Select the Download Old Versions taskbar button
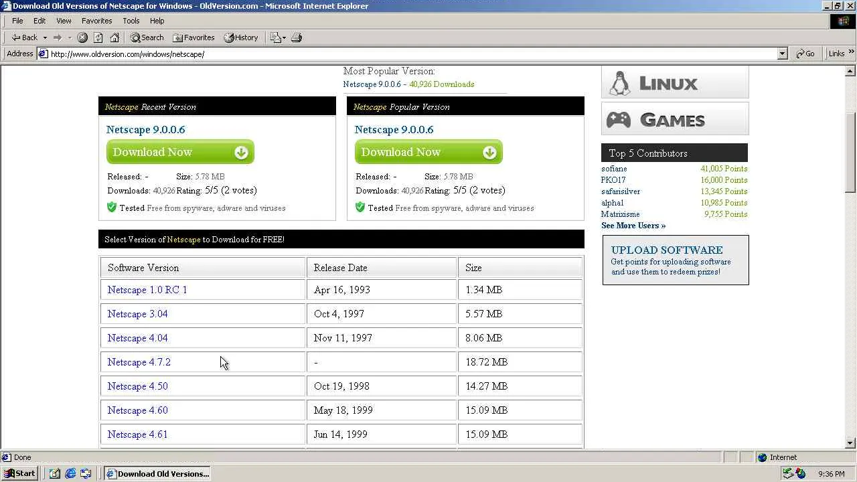 pyautogui.click(x=157, y=473)
